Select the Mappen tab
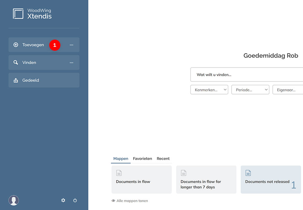 (121, 159)
